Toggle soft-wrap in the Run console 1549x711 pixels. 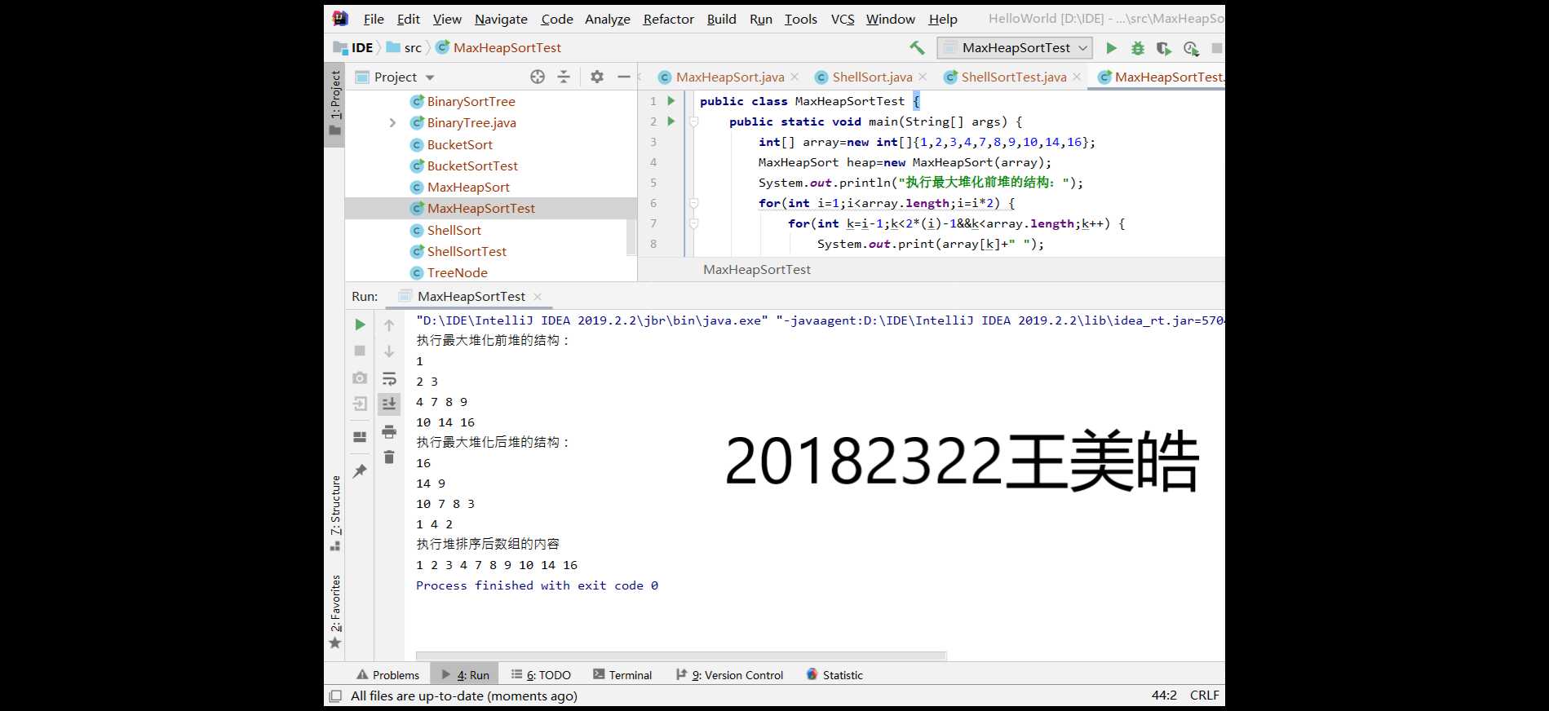389,378
